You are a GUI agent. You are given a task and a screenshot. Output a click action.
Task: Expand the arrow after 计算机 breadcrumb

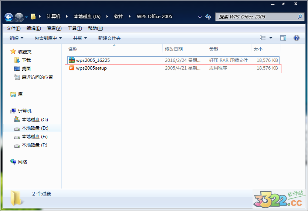coord(67,17)
